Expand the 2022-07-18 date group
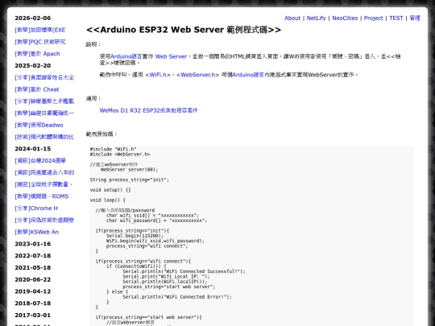 33,256
